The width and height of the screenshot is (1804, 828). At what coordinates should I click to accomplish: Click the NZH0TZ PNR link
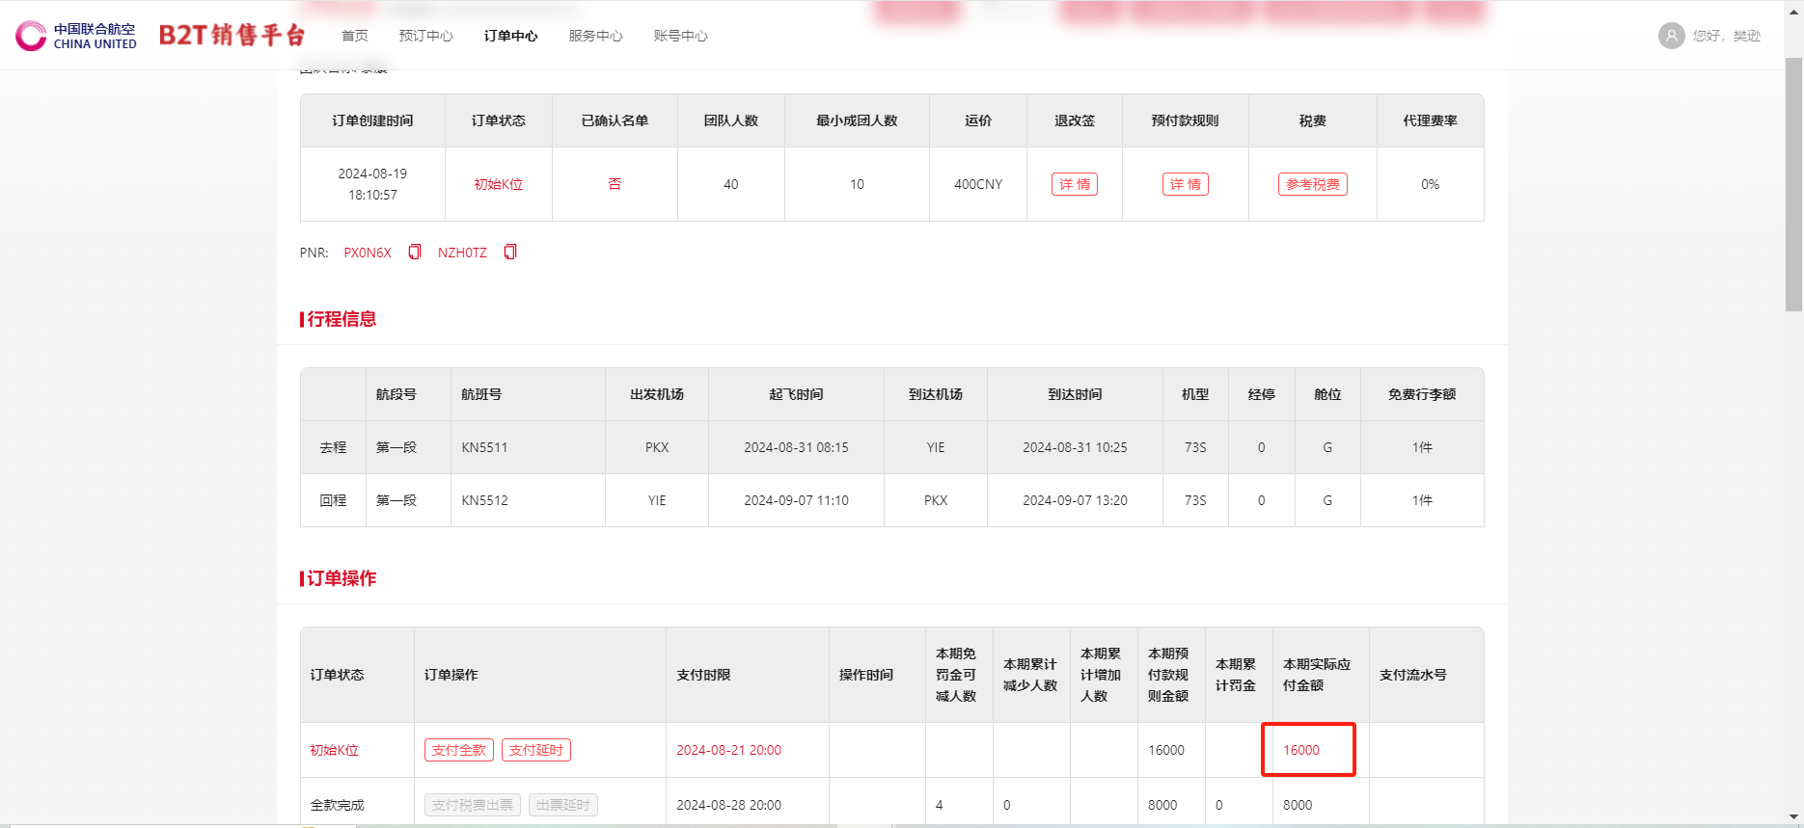[462, 253]
